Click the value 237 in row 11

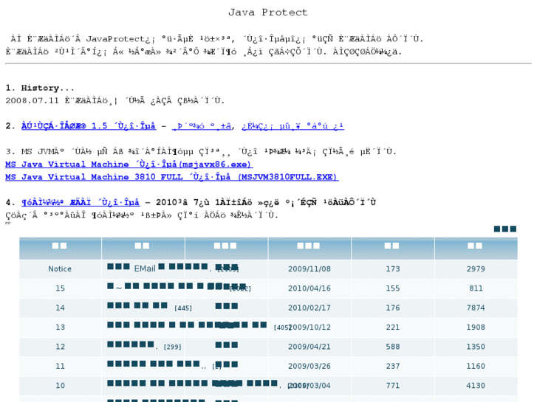click(393, 367)
